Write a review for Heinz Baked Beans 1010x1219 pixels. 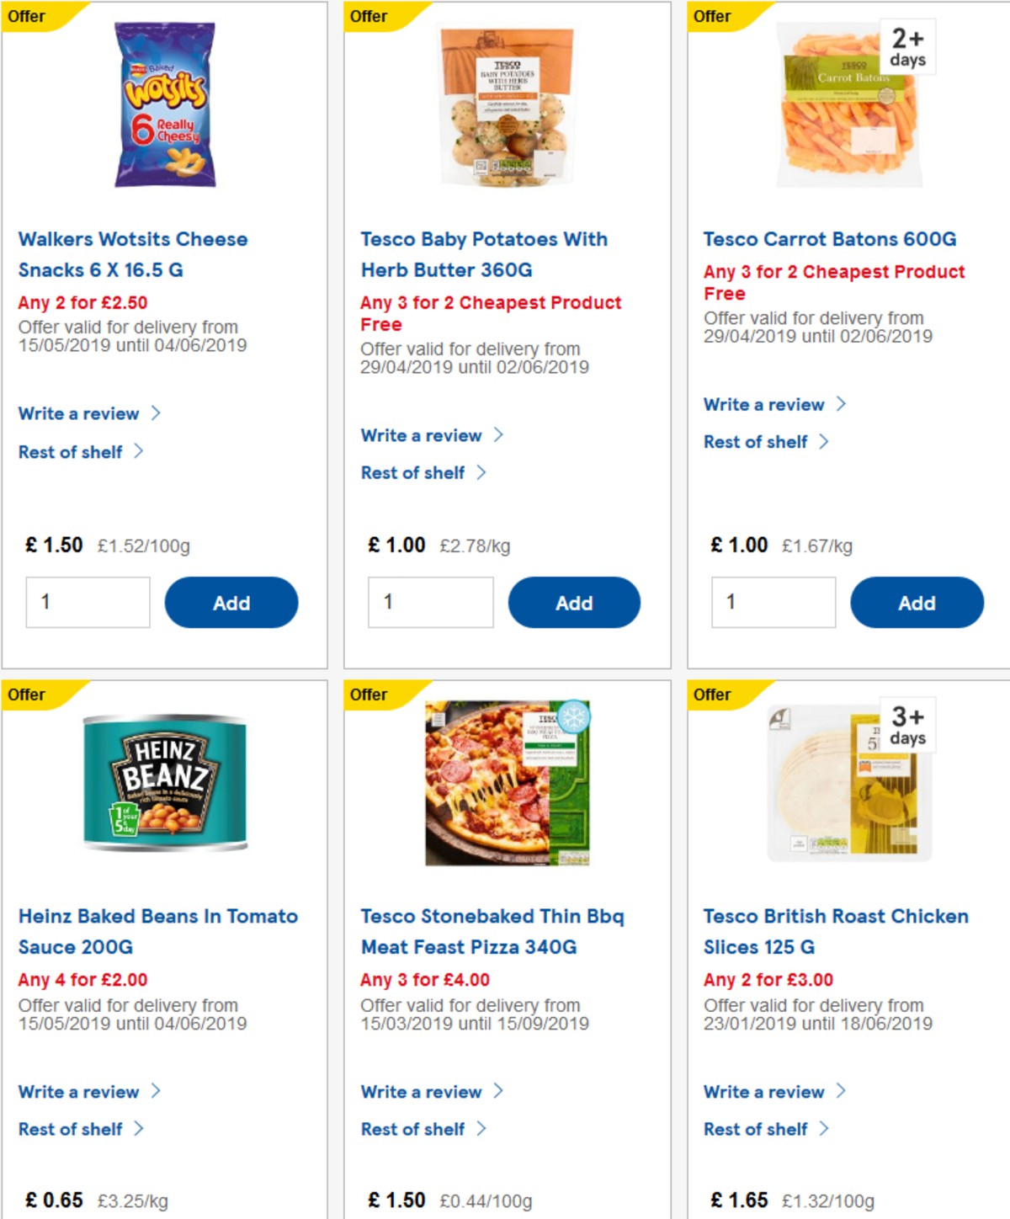pos(79,1092)
